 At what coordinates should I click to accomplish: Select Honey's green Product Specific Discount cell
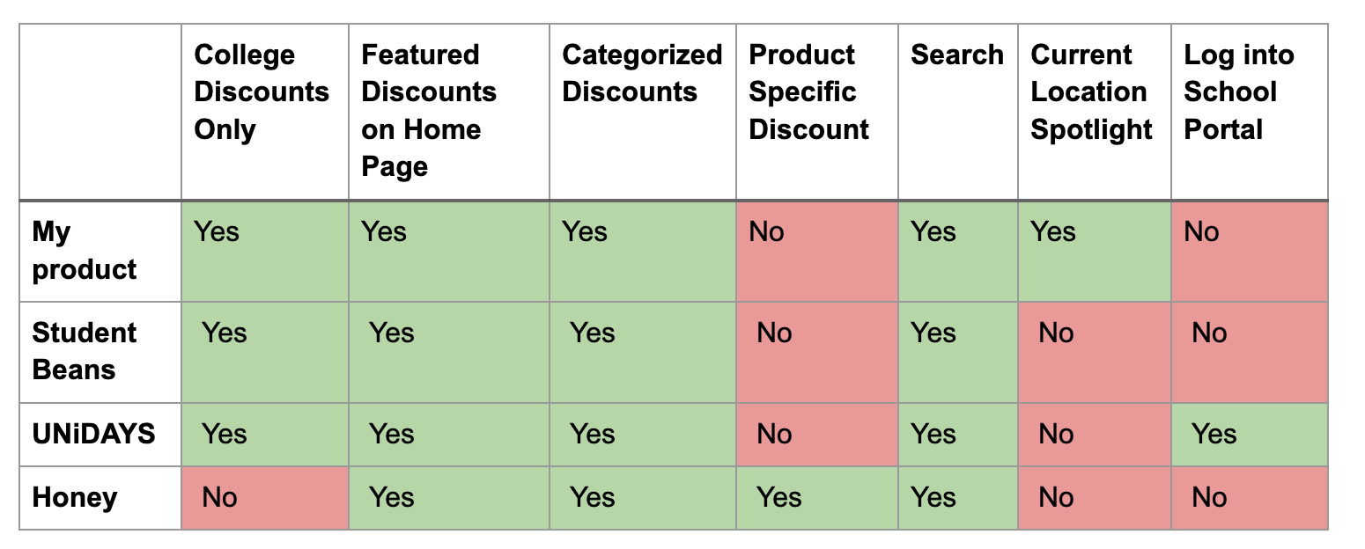pyautogui.click(x=817, y=498)
